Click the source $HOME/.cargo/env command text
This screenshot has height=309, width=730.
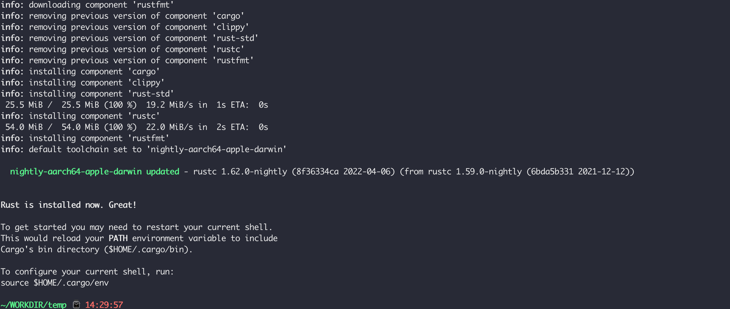click(x=55, y=283)
